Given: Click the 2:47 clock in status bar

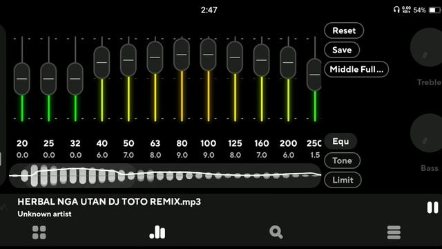Looking at the screenshot, I should tap(209, 10).
